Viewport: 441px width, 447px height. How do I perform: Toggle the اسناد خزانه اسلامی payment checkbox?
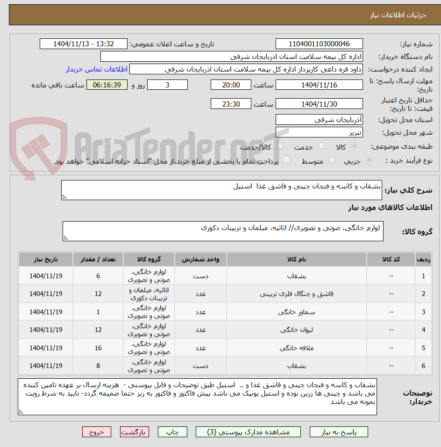(286, 159)
